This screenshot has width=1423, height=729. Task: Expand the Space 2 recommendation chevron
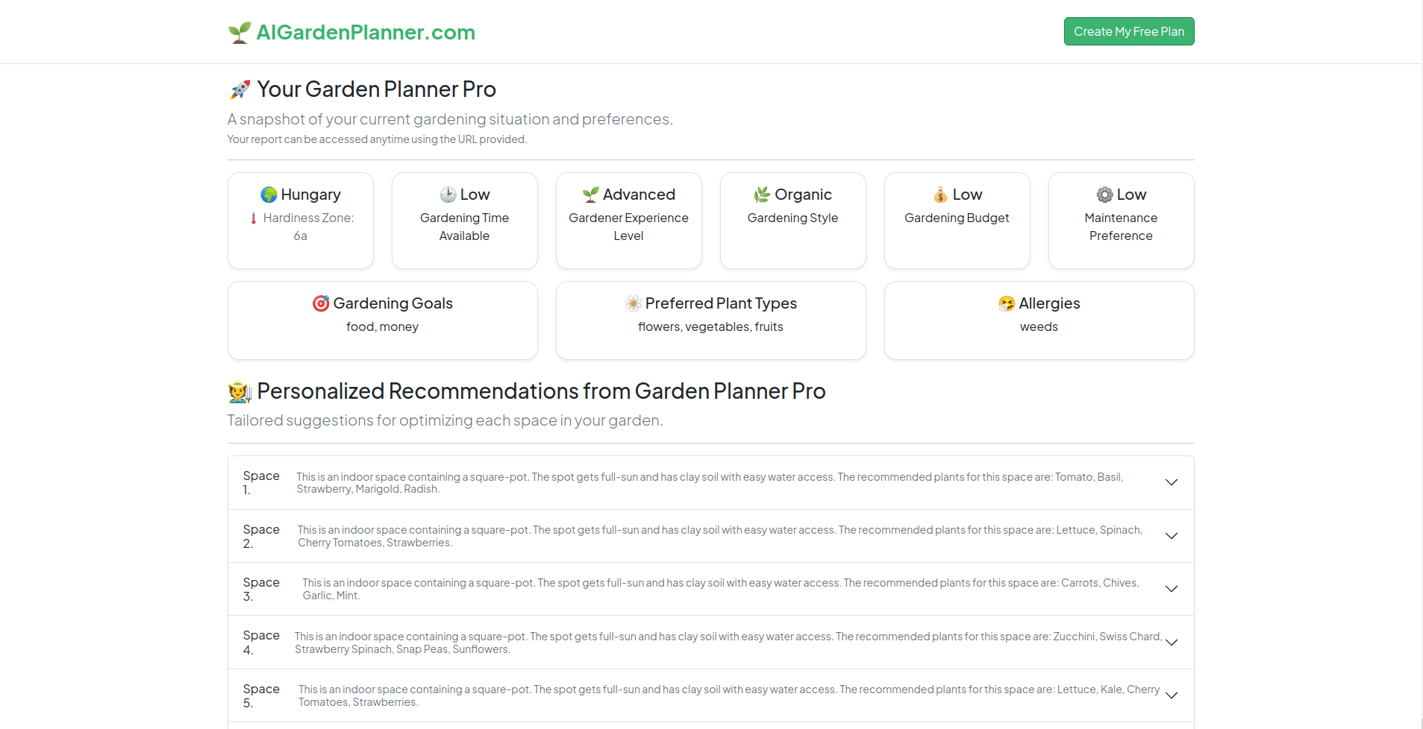(x=1172, y=536)
